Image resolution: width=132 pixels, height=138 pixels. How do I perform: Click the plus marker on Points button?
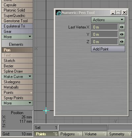(x=31, y=93)
